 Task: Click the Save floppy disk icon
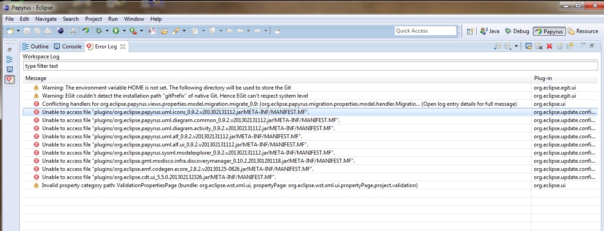tap(27, 31)
